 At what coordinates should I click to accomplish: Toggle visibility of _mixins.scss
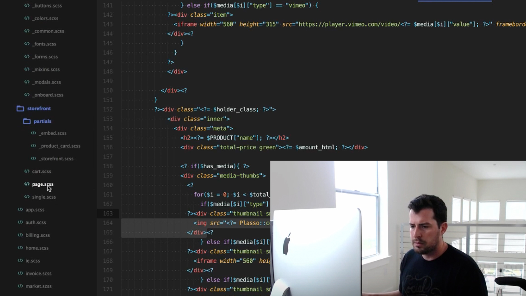click(46, 69)
